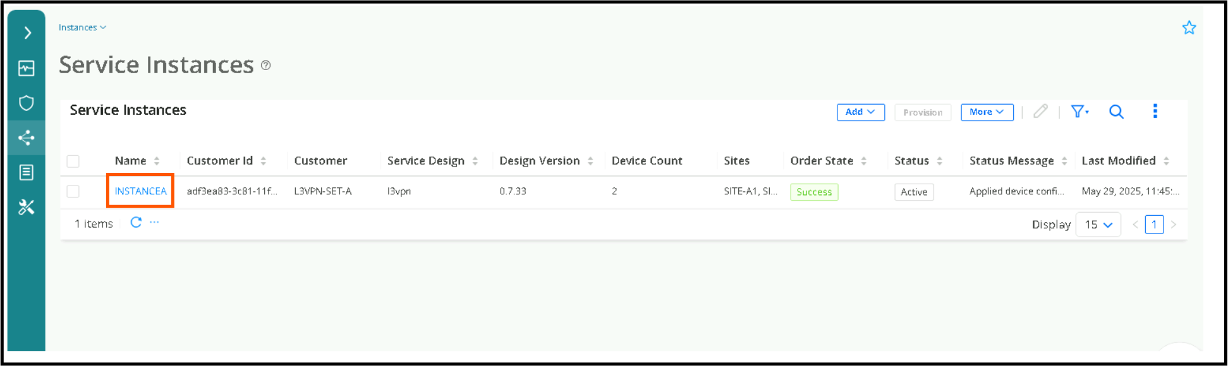1228x366 pixels.
Task: Open the shield icon in sidebar
Action: [x=27, y=103]
